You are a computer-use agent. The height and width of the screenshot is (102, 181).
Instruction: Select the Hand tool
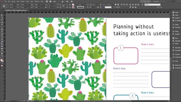point(2,54)
